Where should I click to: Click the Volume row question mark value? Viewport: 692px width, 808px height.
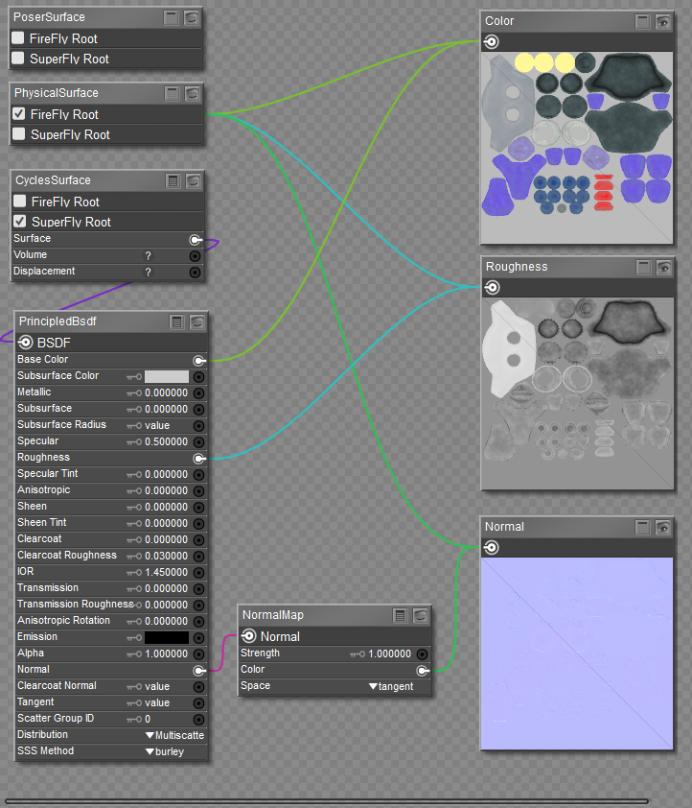tap(148, 255)
